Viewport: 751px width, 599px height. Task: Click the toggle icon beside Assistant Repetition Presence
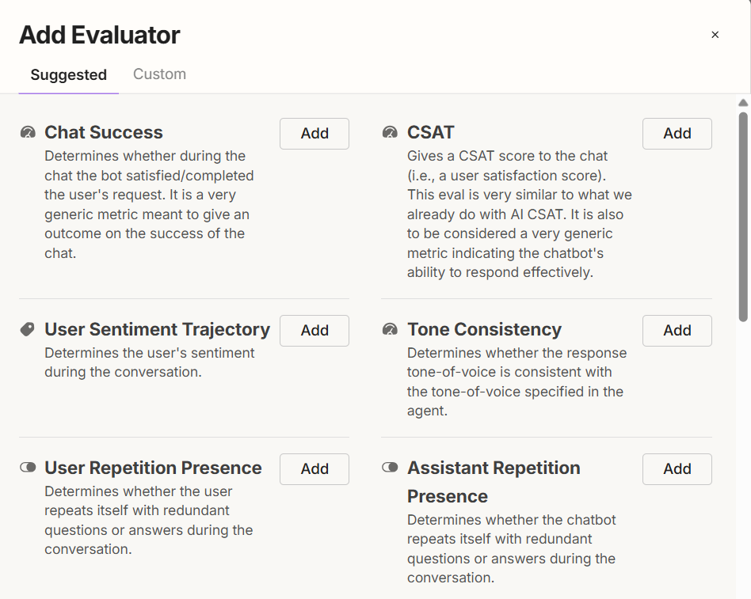click(x=390, y=468)
